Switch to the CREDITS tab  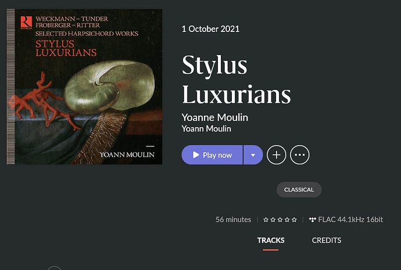pos(327,240)
